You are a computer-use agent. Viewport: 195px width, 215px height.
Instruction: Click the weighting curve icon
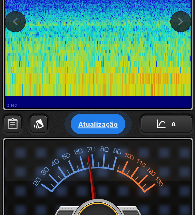(x=161, y=124)
